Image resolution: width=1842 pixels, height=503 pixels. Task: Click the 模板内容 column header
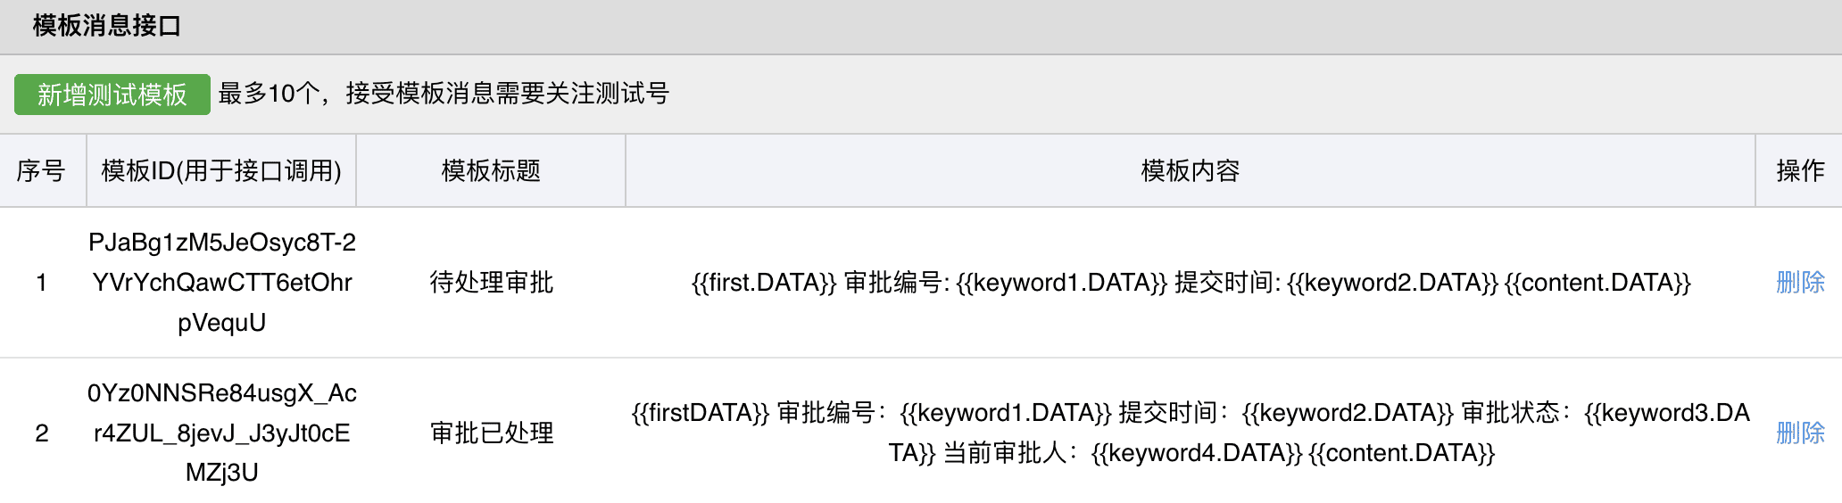1190,170
